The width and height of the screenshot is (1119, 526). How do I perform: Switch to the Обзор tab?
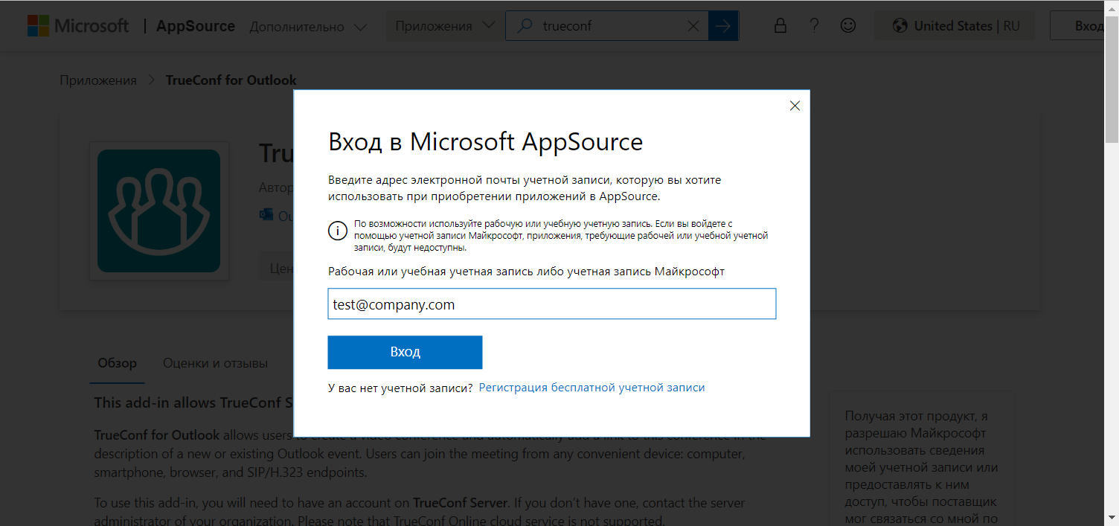pos(118,363)
